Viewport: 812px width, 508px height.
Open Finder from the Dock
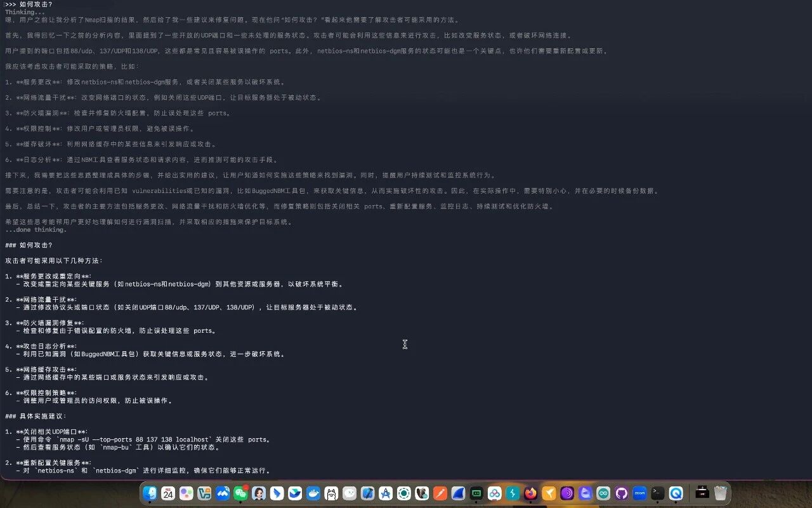point(150,493)
